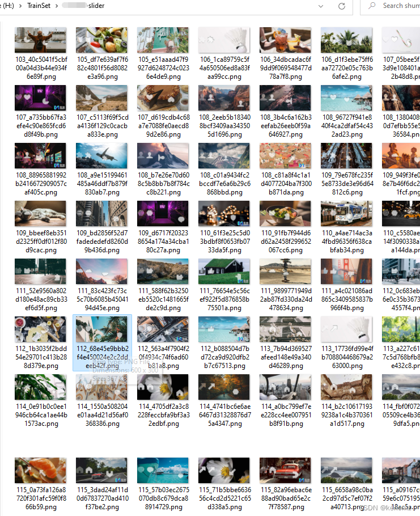
Task: Select thumbnail 111_52e9560a802…ef6d5f.png
Action: tap(40, 272)
